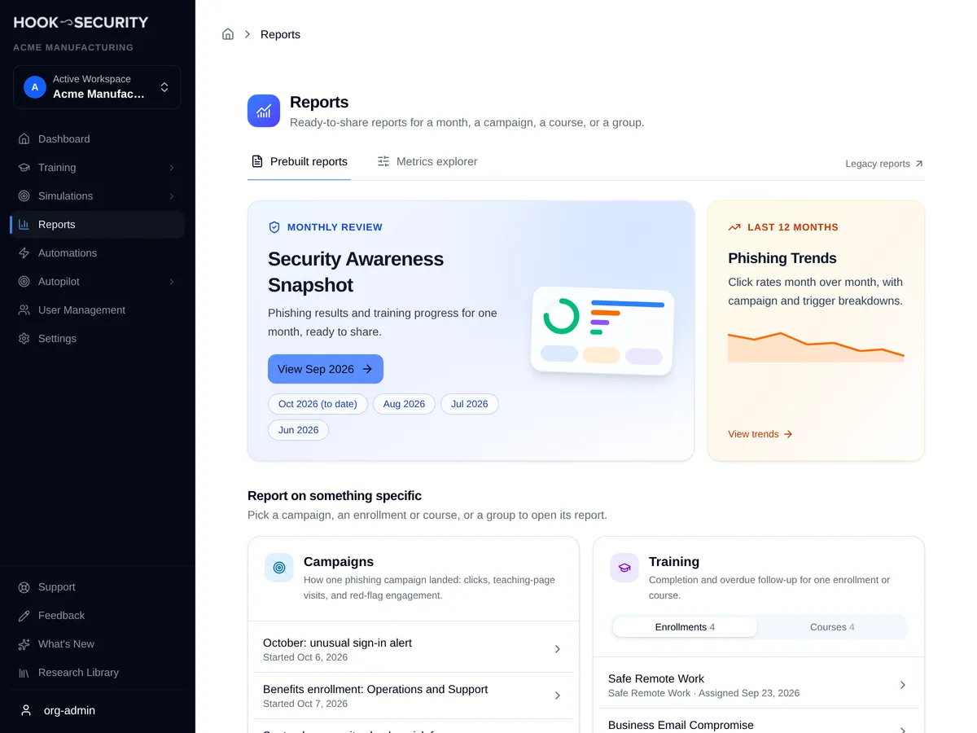
Task: Expand the Training submenu chevron
Action: pos(171,168)
